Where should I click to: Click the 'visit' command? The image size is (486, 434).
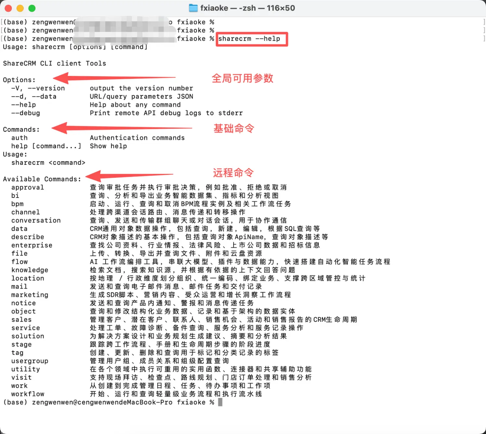[x=22, y=378]
